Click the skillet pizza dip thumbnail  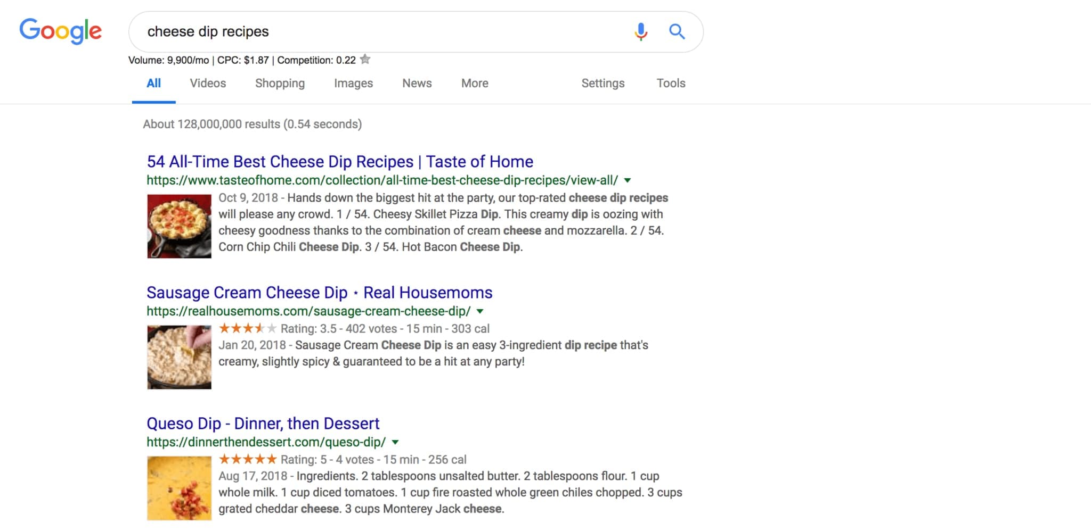click(179, 226)
